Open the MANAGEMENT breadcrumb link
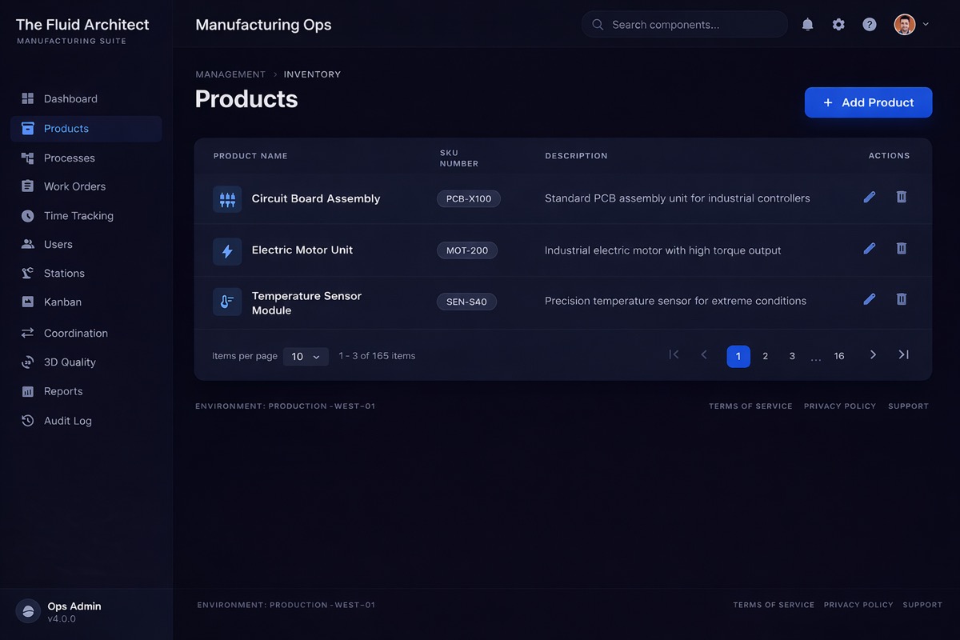Viewport: 960px width, 640px height. (x=230, y=74)
